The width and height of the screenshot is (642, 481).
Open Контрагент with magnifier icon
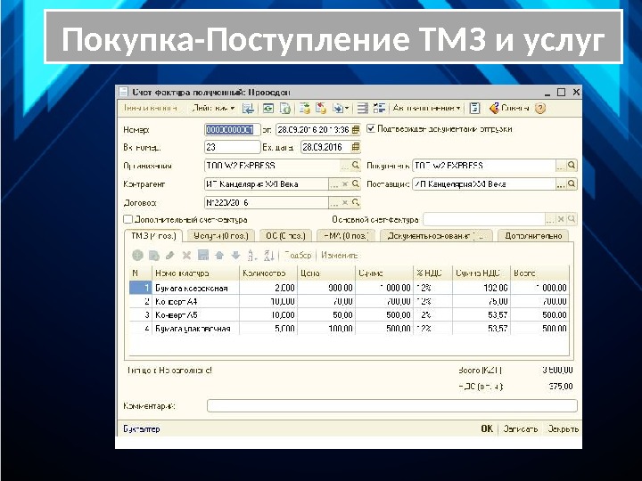tap(356, 184)
